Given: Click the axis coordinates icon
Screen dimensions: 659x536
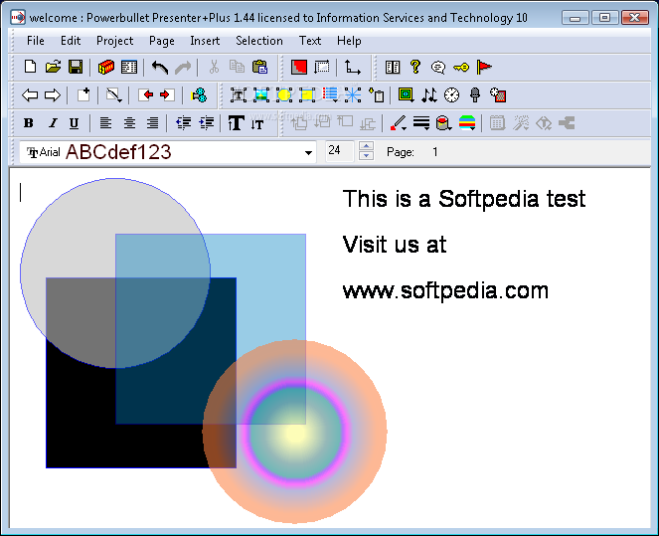Looking at the screenshot, I should [352, 68].
